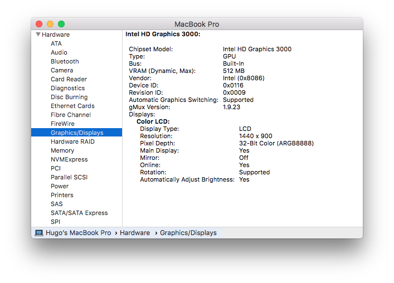The image size is (394, 283).
Task: Click the MacBook Pro window title
Action: tap(197, 24)
